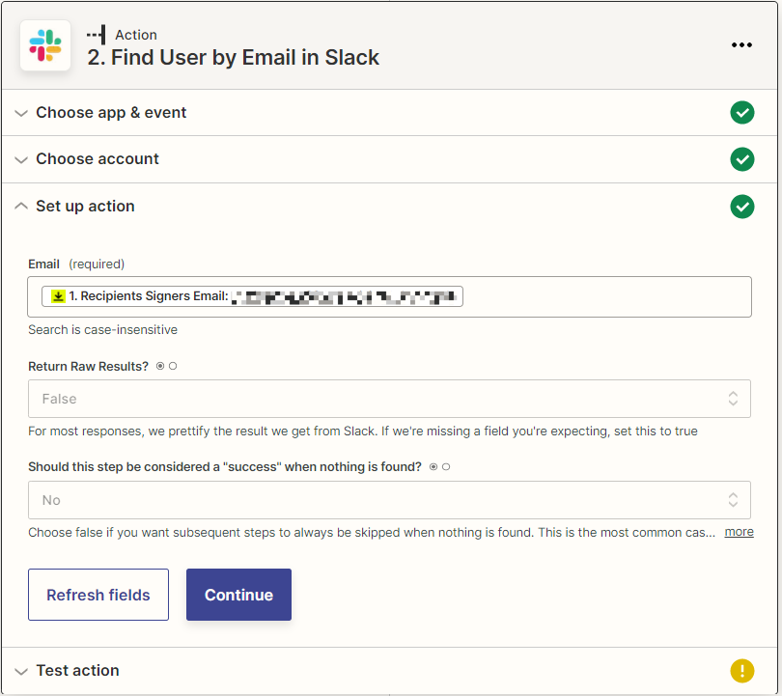This screenshot has height=696, width=782.
Task: Click the more link in help text
Action: [739, 532]
